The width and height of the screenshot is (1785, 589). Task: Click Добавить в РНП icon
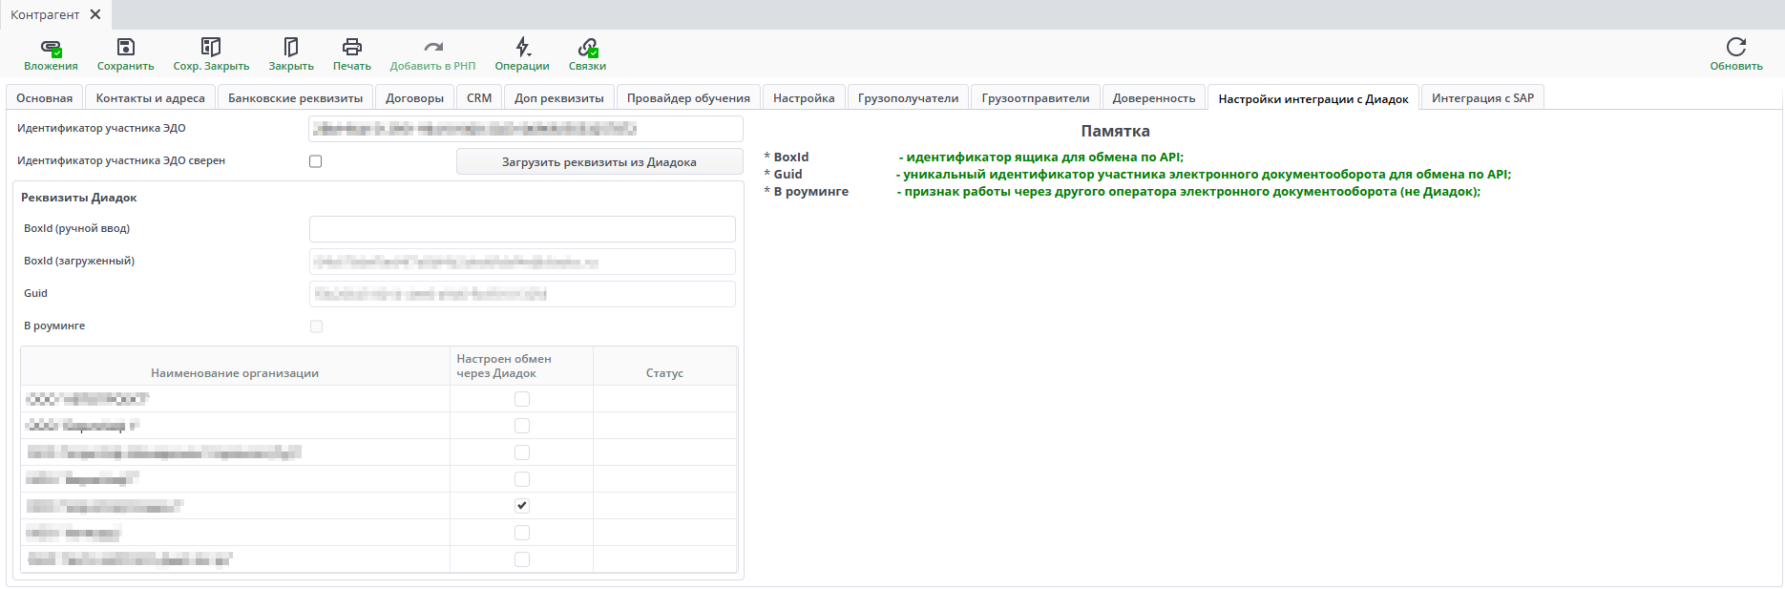coord(432,48)
